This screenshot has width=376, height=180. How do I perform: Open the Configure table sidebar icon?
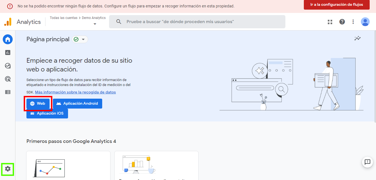[x=8, y=92]
